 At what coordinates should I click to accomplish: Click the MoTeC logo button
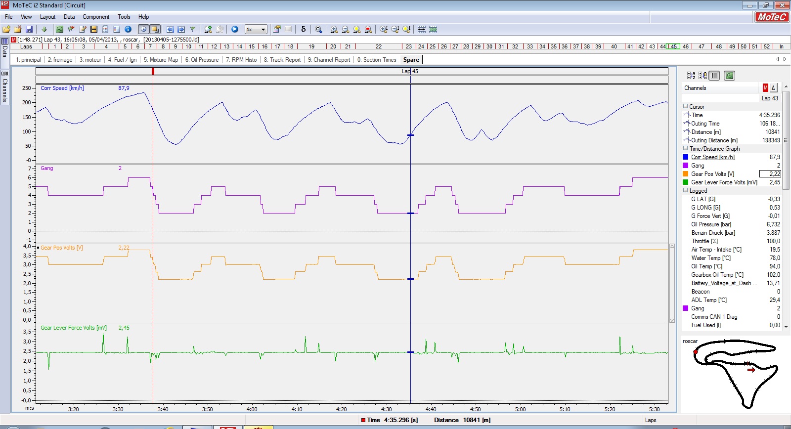pyautogui.click(x=771, y=17)
